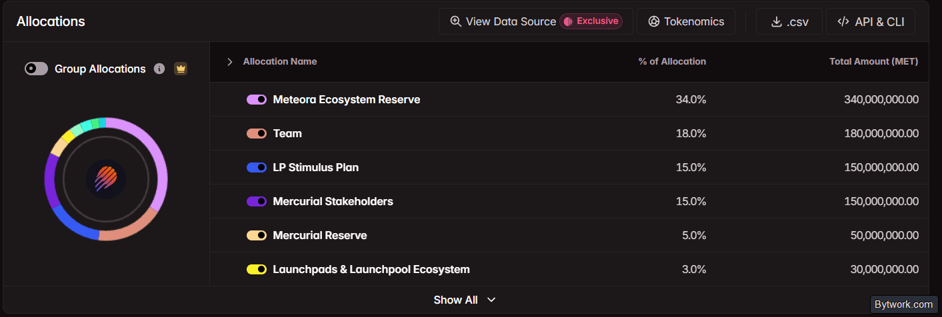942x317 pixels.
Task: Toggle the Team allocation switch
Action: [257, 133]
